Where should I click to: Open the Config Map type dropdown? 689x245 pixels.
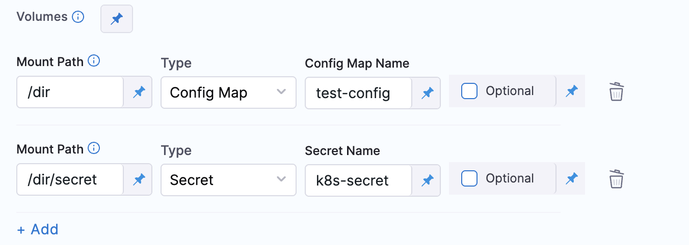[x=228, y=93]
